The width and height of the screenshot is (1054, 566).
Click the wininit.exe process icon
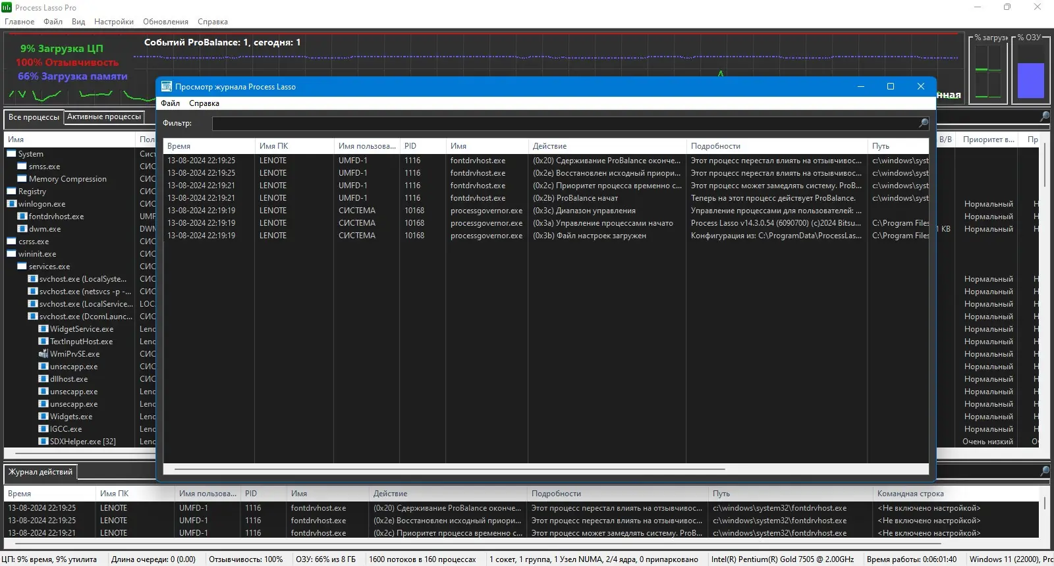[12, 254]
